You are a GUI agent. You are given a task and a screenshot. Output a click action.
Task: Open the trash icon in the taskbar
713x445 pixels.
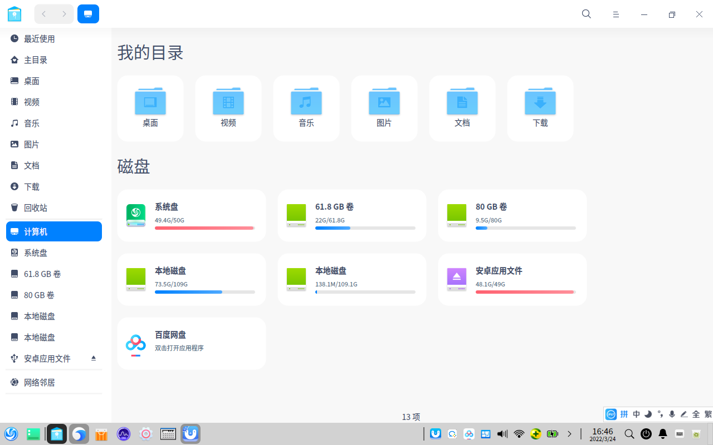pos(696,434)
